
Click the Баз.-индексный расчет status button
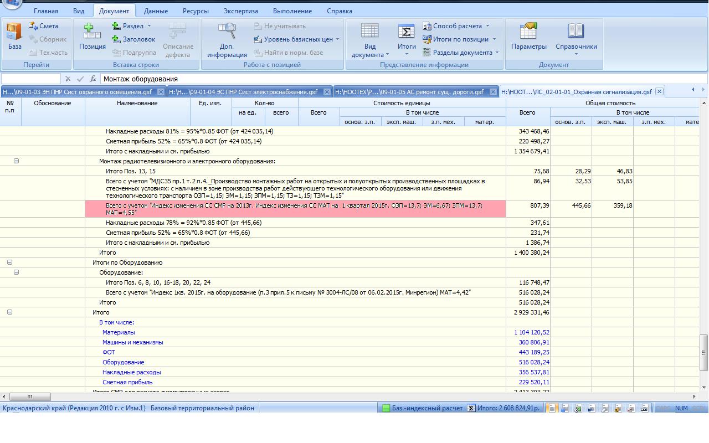(x=422, y=408)
